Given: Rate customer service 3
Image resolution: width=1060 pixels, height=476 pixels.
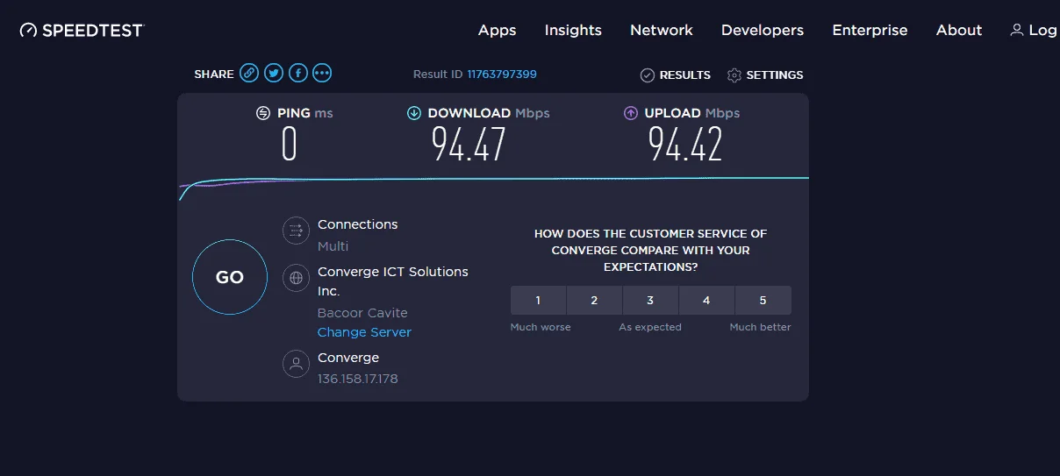Looking at the screenshot, I should (x=650, y=300).
